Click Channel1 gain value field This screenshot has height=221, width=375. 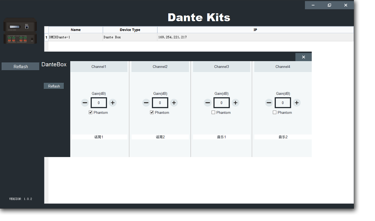coord(99,103)
